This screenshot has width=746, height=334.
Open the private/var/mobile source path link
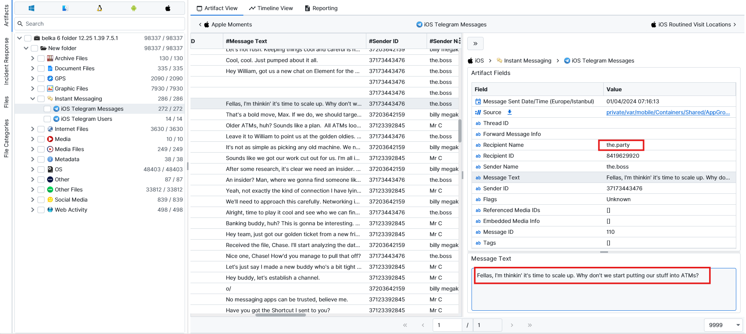pos(668,112)
